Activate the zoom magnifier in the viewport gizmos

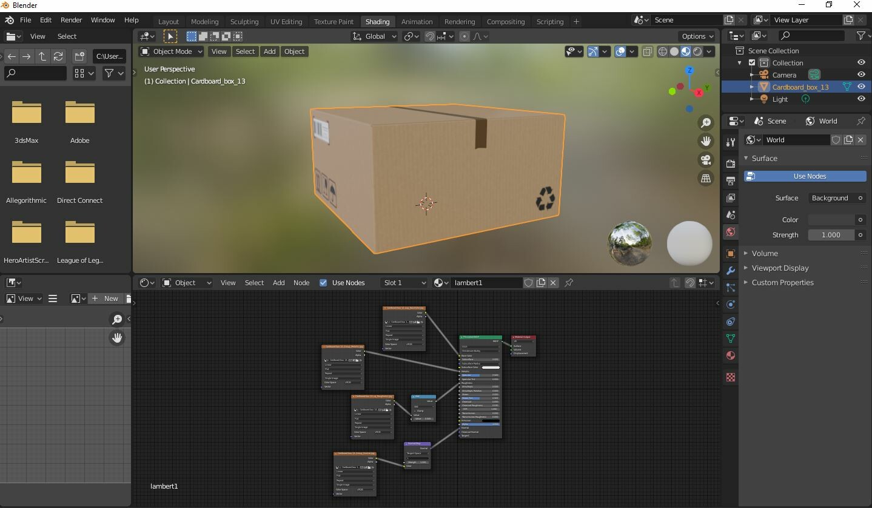(706, 122)
